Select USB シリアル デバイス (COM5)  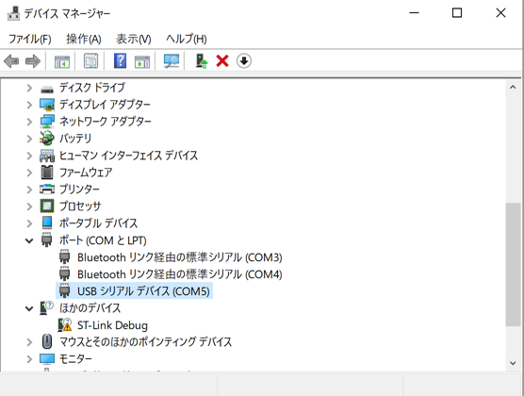135,291
